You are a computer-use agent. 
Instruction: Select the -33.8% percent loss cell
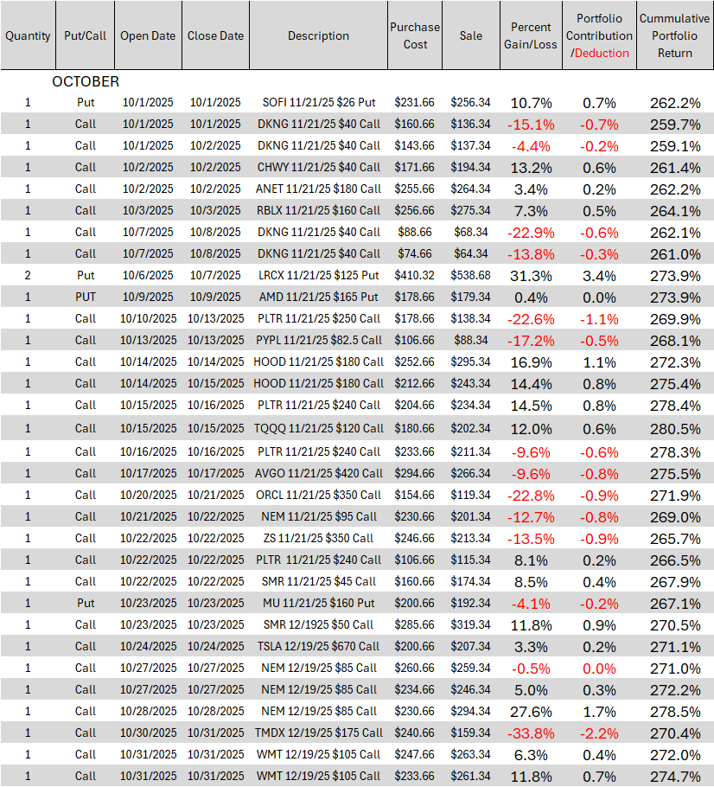(531, 733)
